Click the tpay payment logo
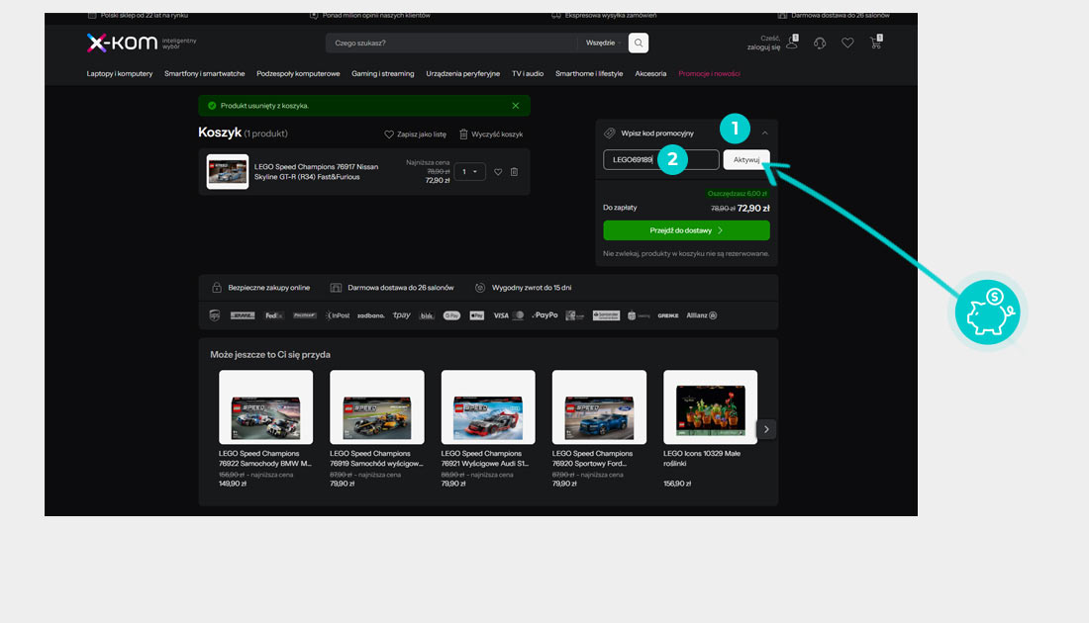This screenshot has height=623, width=1089. point(401,315)
